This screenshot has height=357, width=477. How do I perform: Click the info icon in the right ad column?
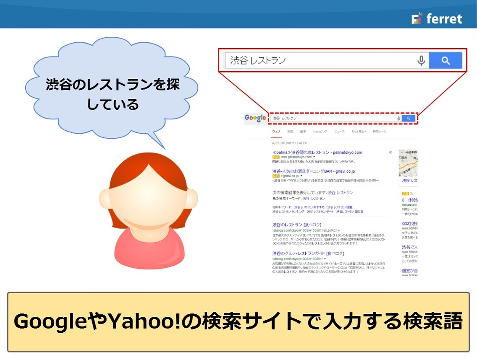[x=411, y=194]
